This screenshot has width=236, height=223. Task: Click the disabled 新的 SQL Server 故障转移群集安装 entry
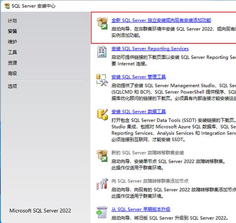(147, 153)
